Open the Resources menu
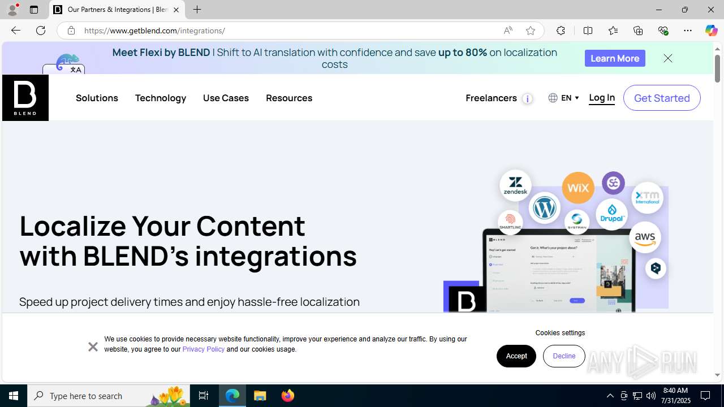Image resolution: width=724 pixels, height=407 pixels. point(289,98)
